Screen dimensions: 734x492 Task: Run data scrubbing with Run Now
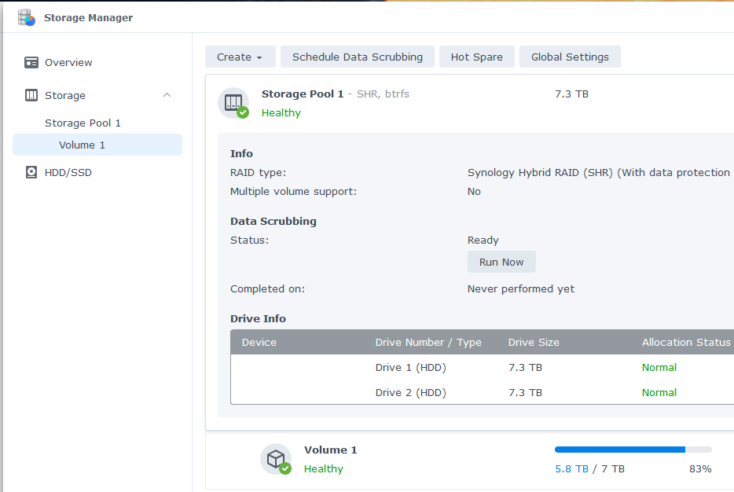pyautogui.click(x=501, y=263)
